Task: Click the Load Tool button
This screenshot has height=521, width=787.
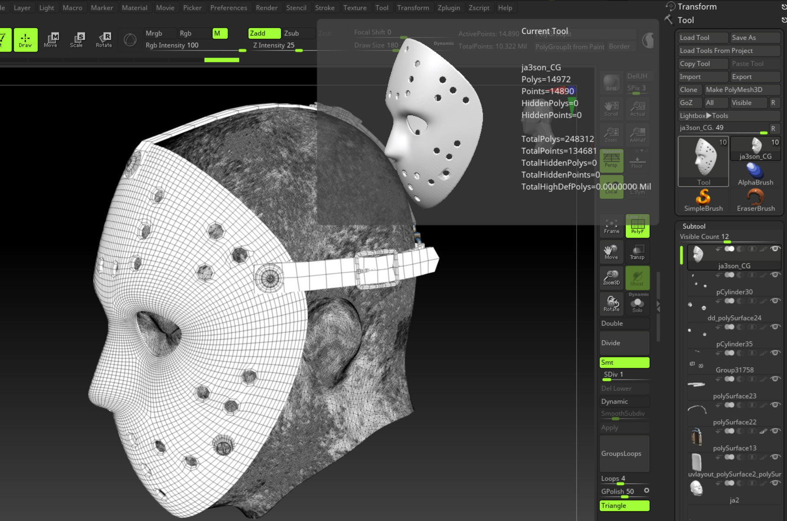Action: [x=703, y=38]
